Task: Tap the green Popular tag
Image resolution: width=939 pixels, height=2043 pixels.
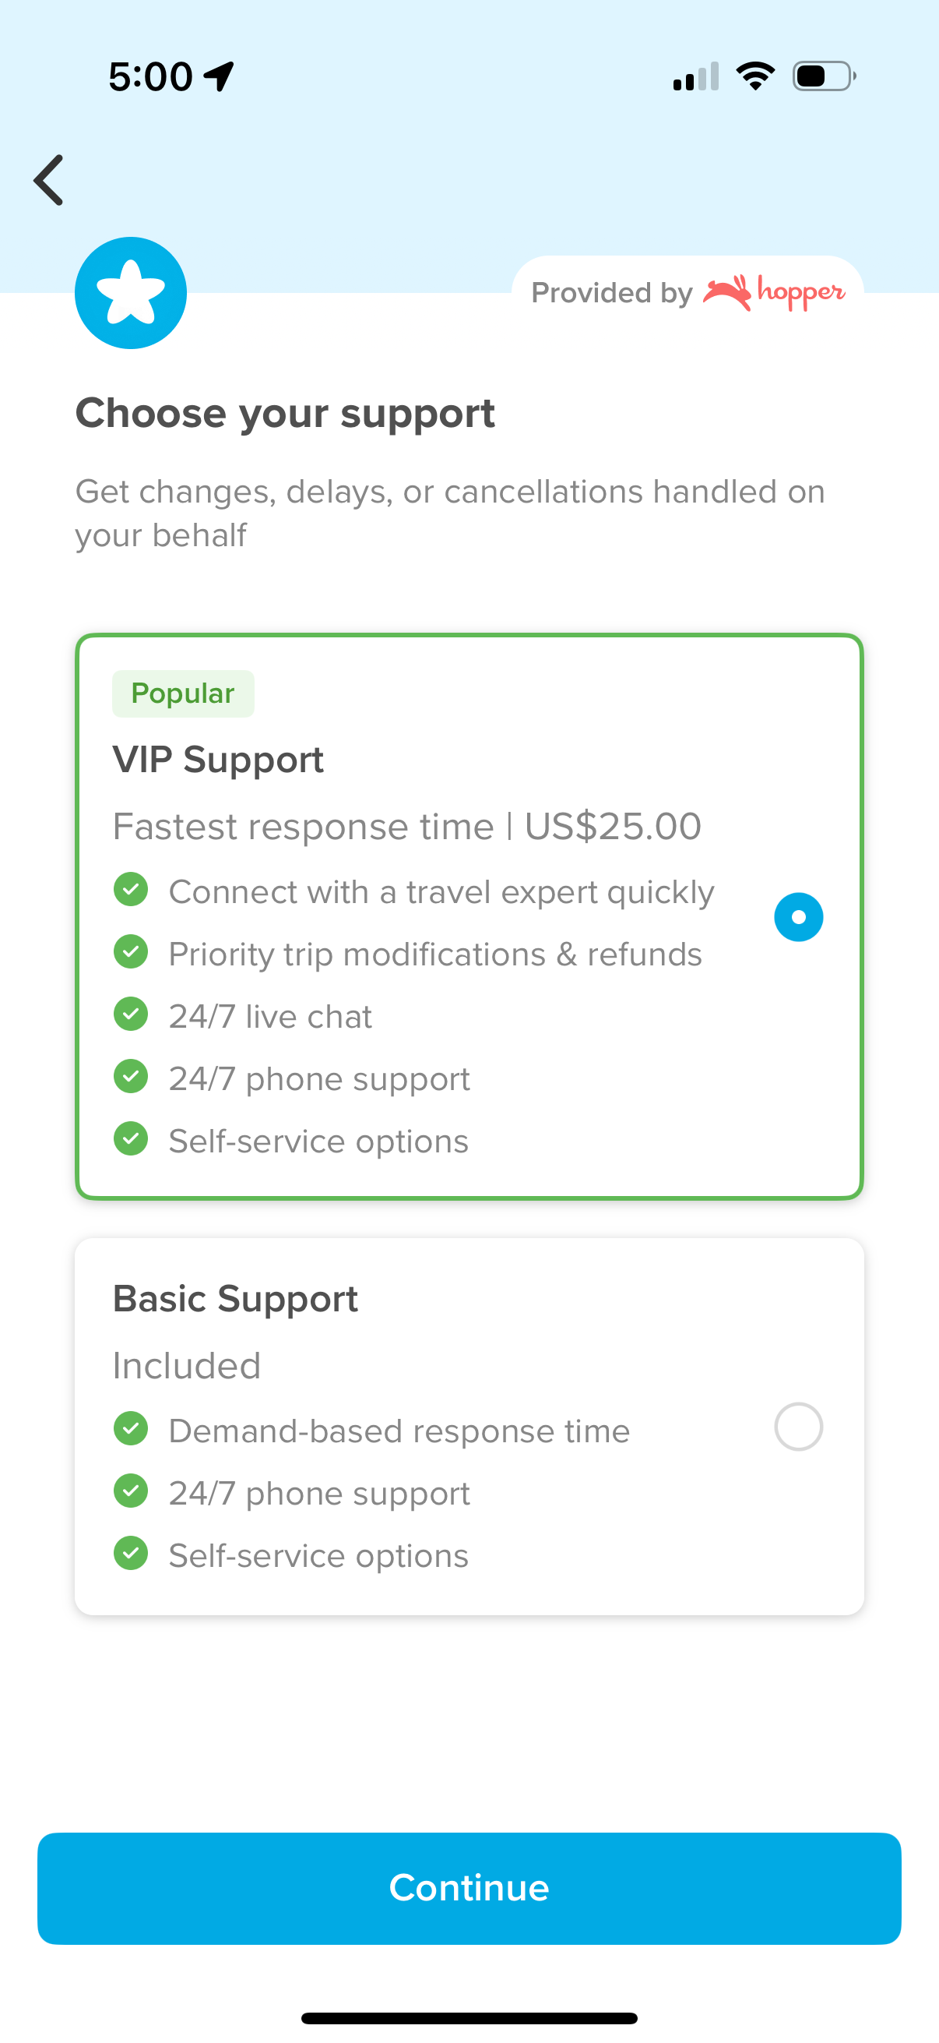Action: [183, 693]
